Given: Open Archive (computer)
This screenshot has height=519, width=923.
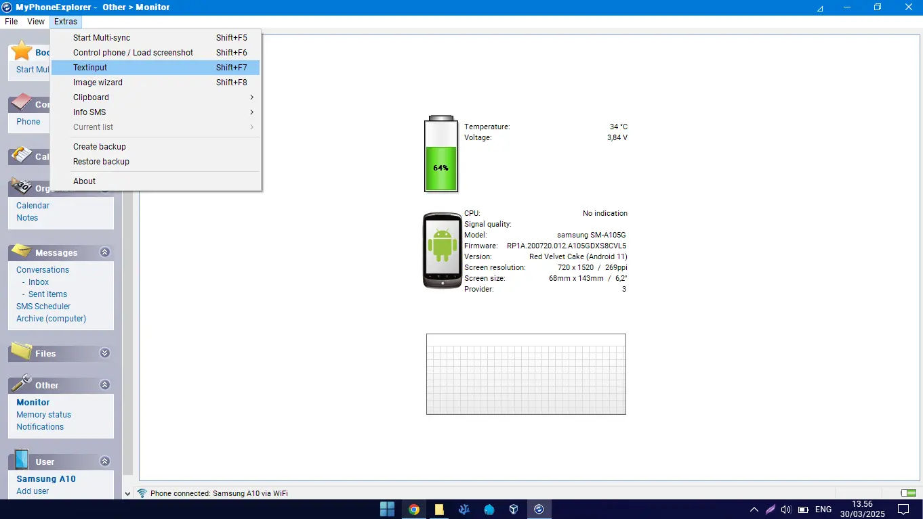Looking at the screenshot, I should click(x=52, y=319).
